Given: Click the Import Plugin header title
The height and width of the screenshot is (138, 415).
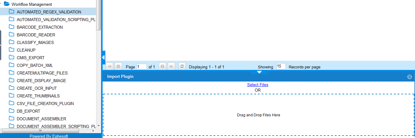Looking at the screenshot, I should click(x=120, y=76).
